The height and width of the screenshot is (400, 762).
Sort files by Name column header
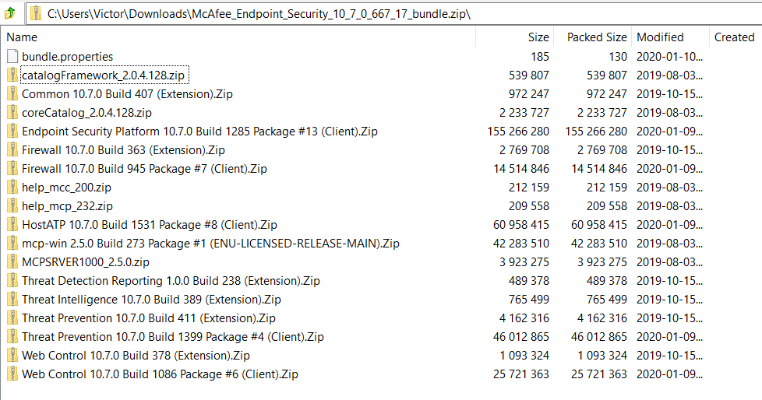point(22,37)
